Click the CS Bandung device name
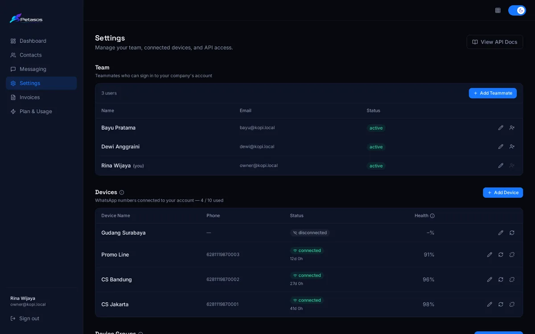The height and width of the screenshot is (334, 535). pyautogui.click(x=116, y=280)
